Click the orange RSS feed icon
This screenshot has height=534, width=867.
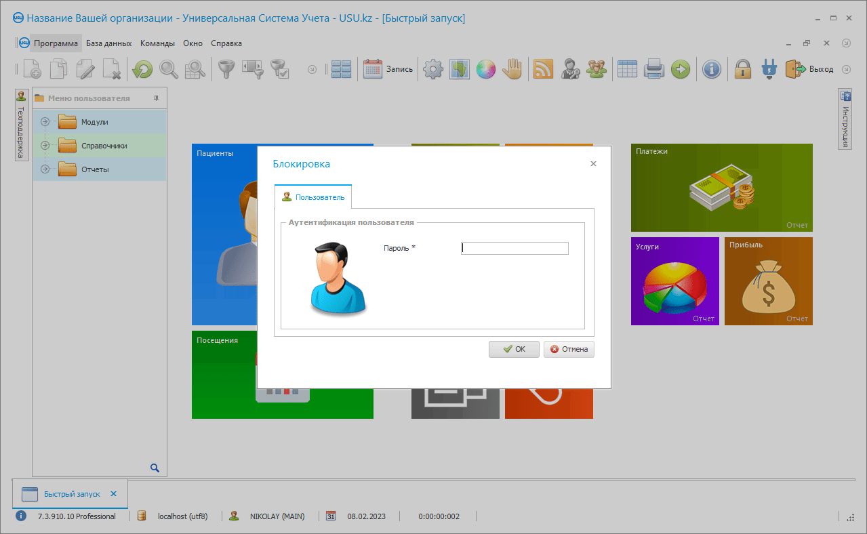pyautogui.click(x=543, y=69)
